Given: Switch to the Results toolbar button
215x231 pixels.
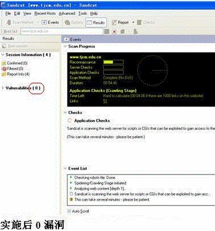Looking at the screenshot, I should pos(96,23).
